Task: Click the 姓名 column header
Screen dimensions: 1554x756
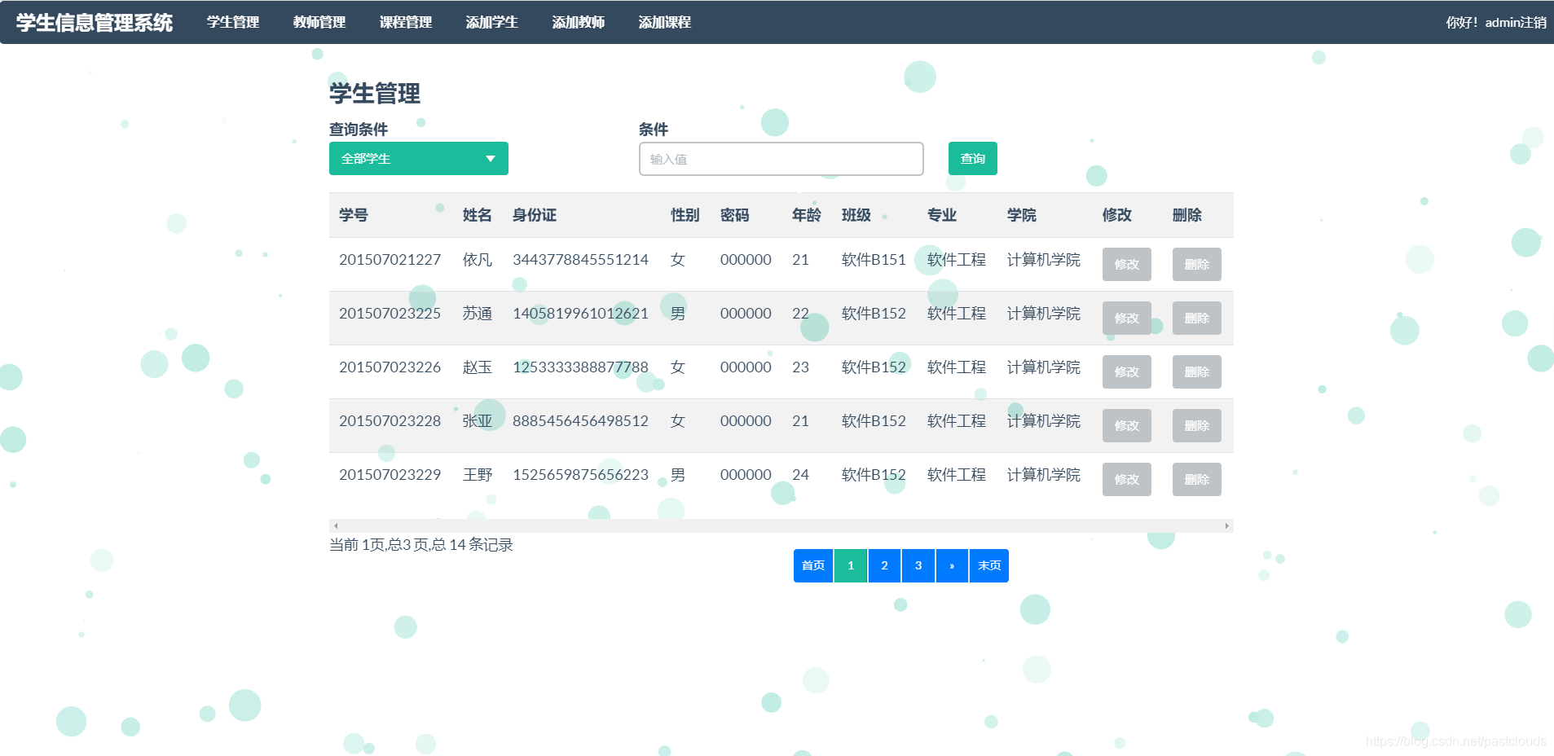Action: point(478,215)
